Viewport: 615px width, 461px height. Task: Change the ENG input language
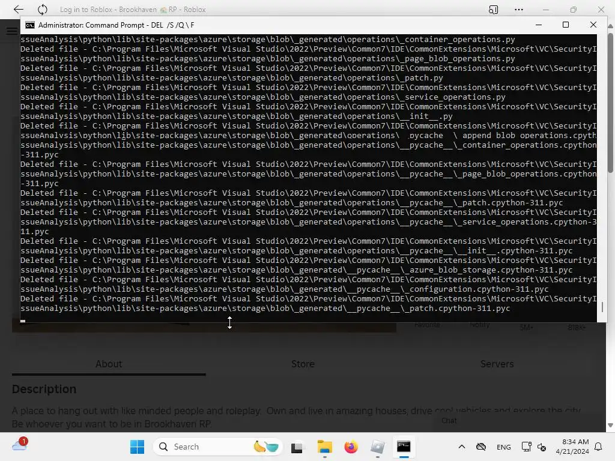coord(504,447)
